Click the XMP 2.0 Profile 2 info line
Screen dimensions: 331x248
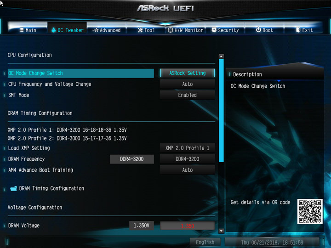67,138
